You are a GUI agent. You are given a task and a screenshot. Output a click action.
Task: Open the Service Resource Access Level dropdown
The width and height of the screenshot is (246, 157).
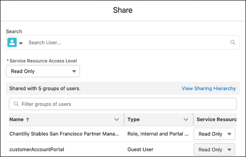pos(43,71)
